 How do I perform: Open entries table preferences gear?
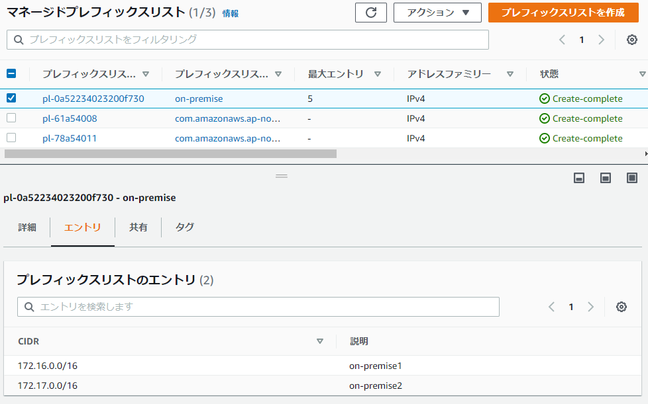tap(621, 307)
